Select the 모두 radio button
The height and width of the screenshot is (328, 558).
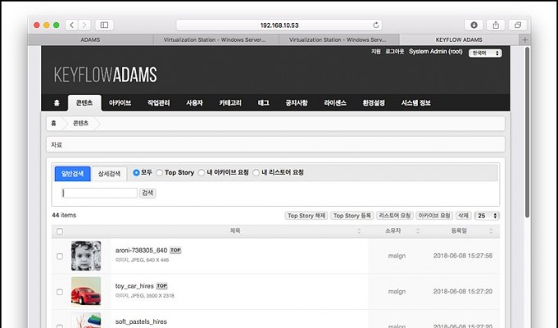tap(136, 173)
